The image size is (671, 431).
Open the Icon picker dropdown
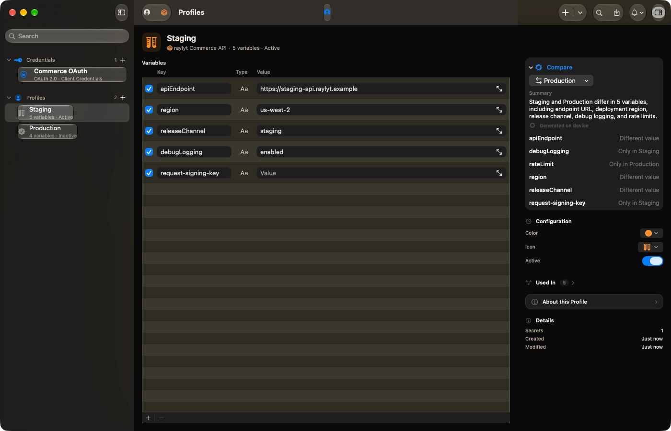coord(650,247)
